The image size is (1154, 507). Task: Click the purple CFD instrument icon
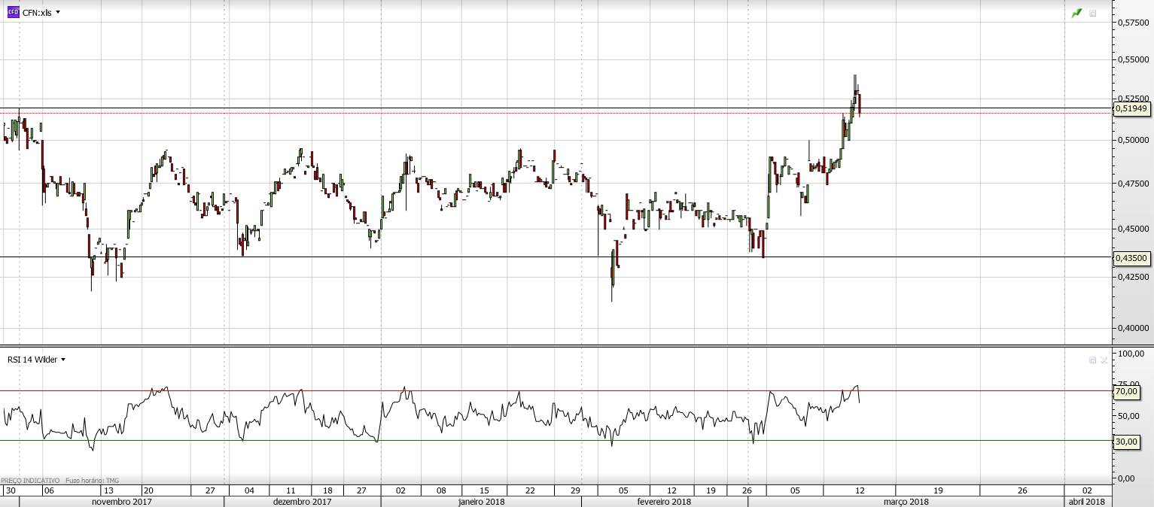[13, 12]
